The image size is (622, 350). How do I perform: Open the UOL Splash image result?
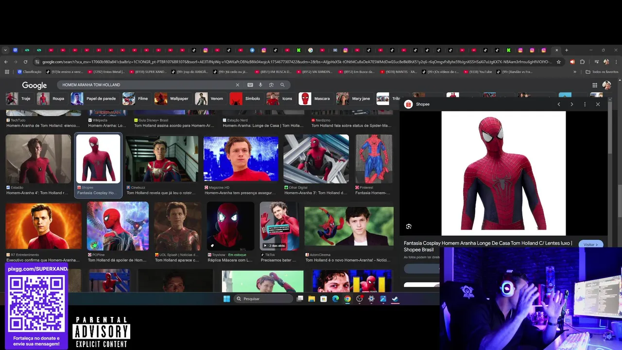click(x=177, y=226)
